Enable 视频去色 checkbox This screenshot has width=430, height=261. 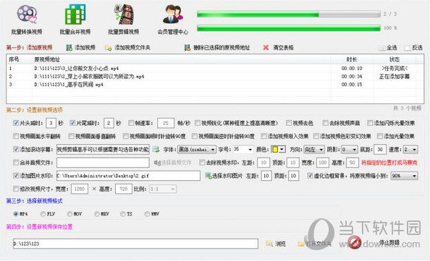point(289,123)
